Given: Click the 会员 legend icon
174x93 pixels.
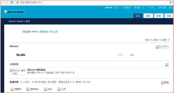Looking at the screenshot, I should 59,89.
